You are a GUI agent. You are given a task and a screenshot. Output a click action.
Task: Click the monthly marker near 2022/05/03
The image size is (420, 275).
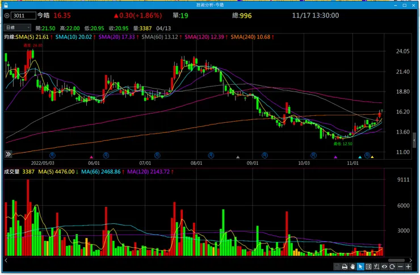pos(52,155)
